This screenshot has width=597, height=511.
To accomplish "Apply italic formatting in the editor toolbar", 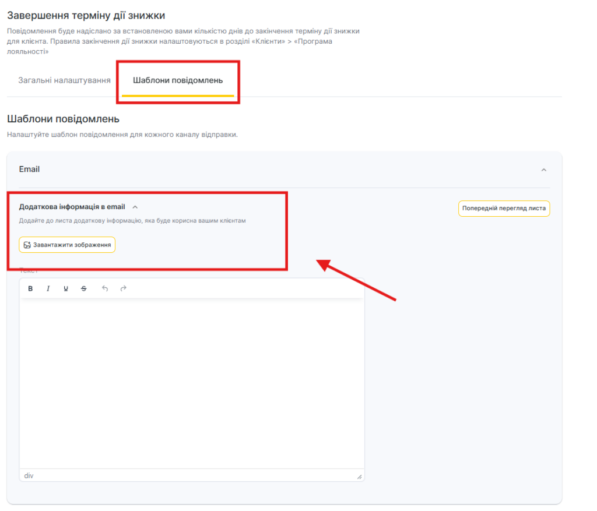I will 48,288.
